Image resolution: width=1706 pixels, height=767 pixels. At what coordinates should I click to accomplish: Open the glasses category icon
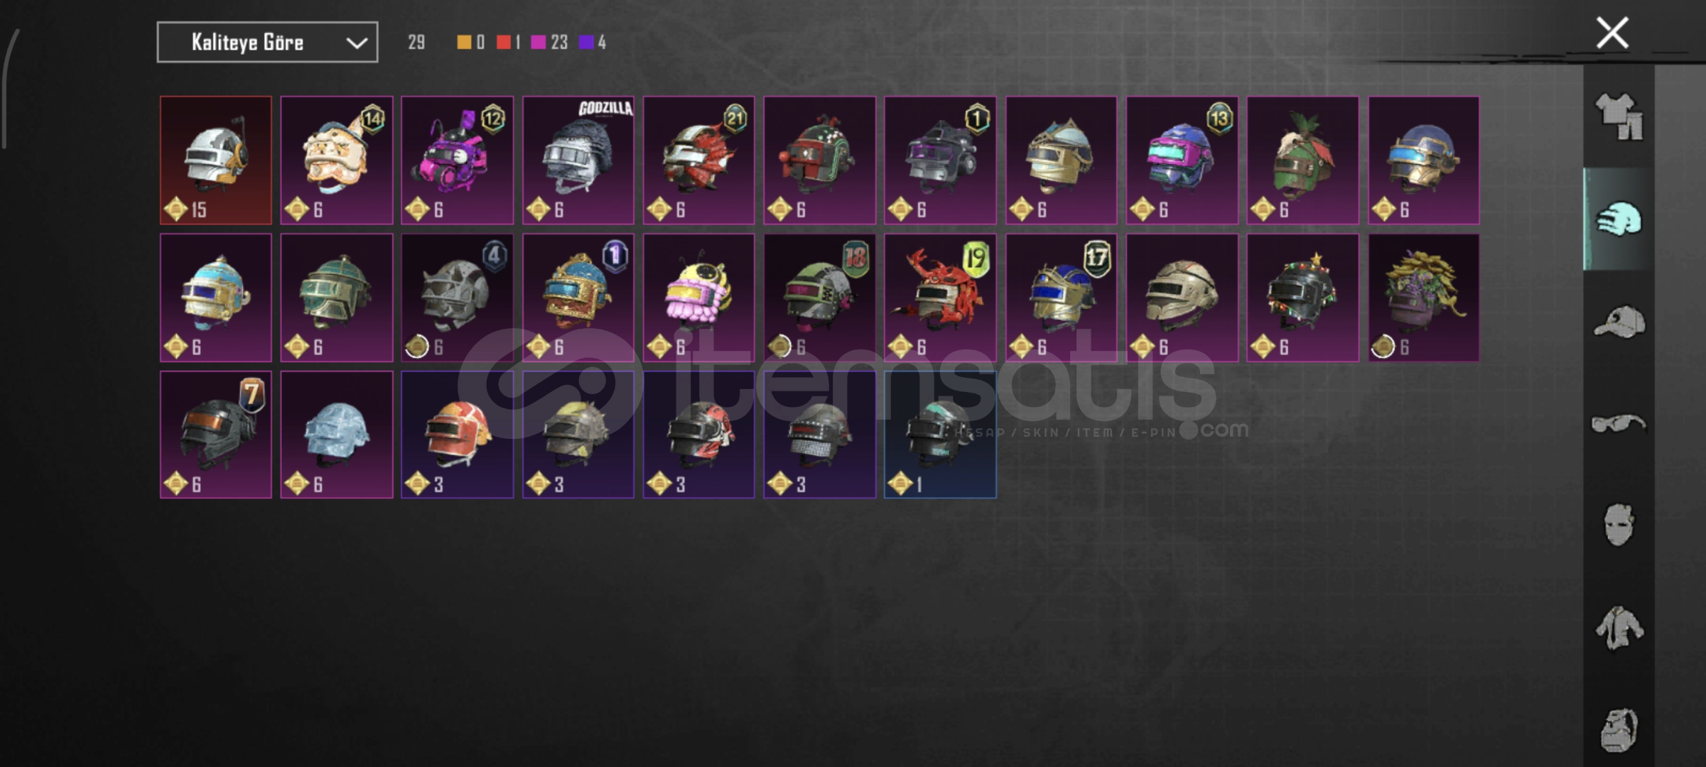pos(1619,423)
